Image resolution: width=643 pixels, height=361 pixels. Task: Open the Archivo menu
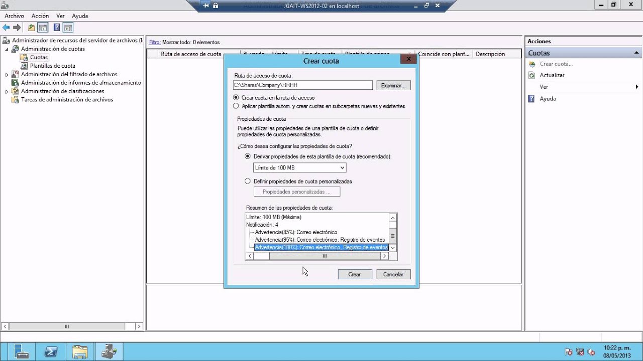click(14, 16)
